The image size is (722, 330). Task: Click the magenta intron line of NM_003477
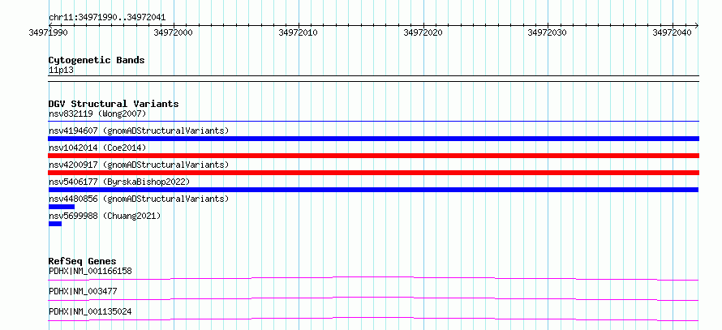click(373, 298)
